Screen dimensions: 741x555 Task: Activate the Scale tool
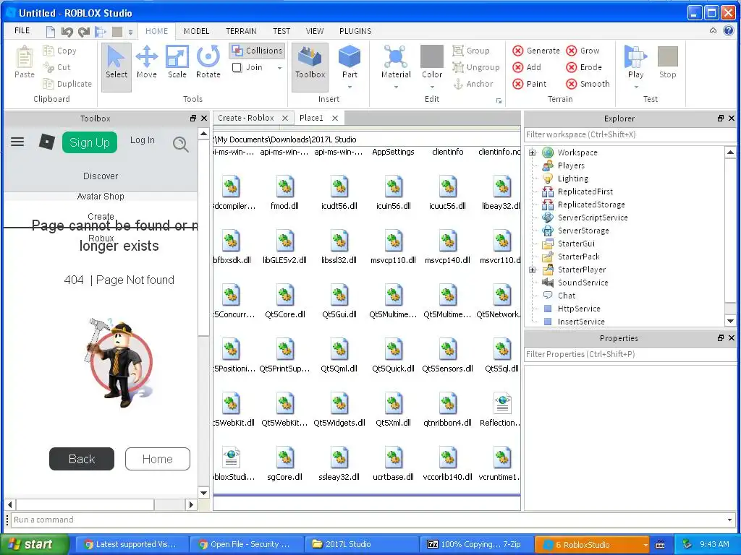coord(177,62)
